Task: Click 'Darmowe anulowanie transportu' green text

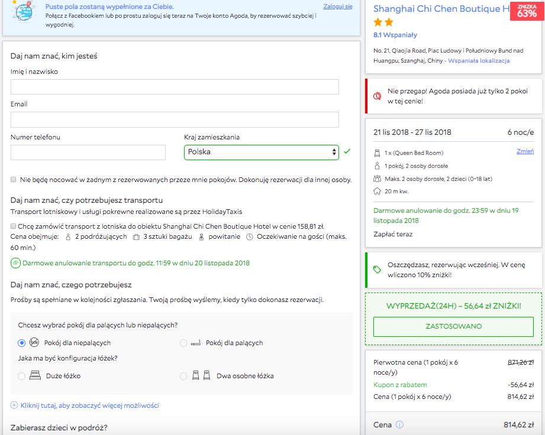Action: click(x=136, y=263)
